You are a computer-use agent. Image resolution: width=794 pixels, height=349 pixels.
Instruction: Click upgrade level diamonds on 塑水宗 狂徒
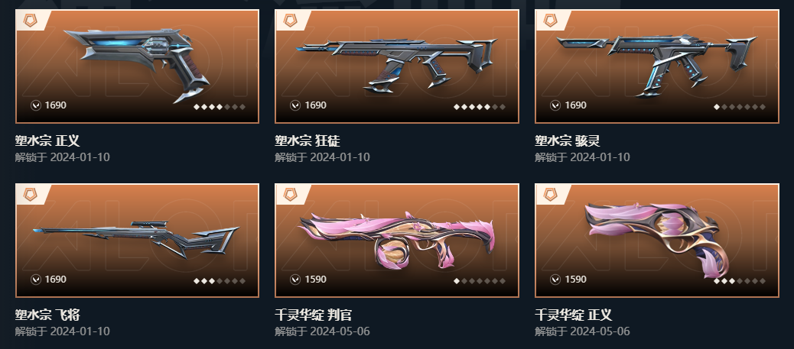[x=480, y=107]
